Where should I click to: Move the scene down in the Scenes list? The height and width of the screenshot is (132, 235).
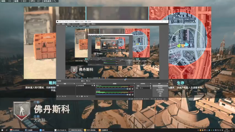pos(65,97)
